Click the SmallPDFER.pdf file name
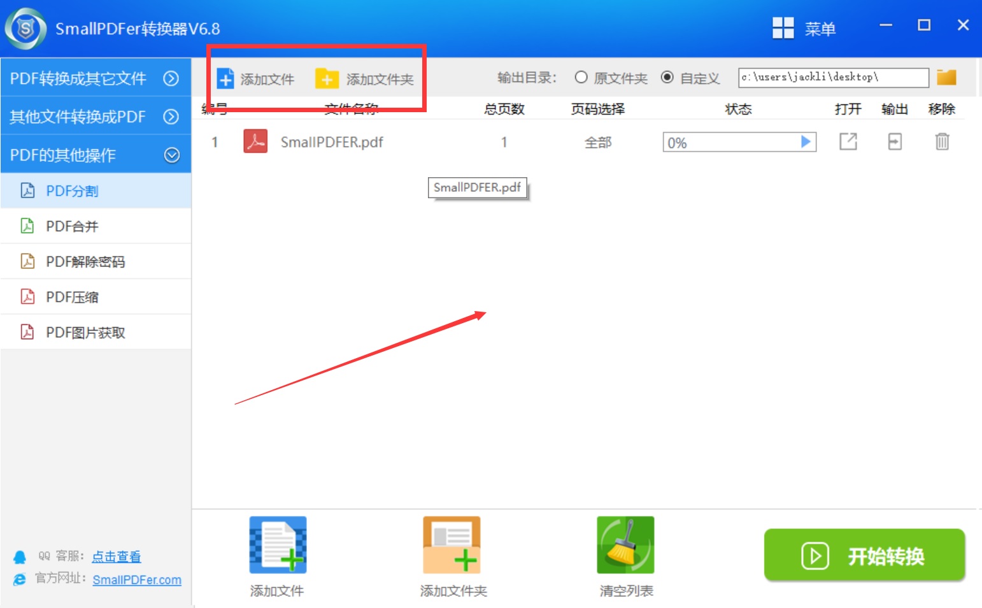982x608 pixels. point(332,142)
